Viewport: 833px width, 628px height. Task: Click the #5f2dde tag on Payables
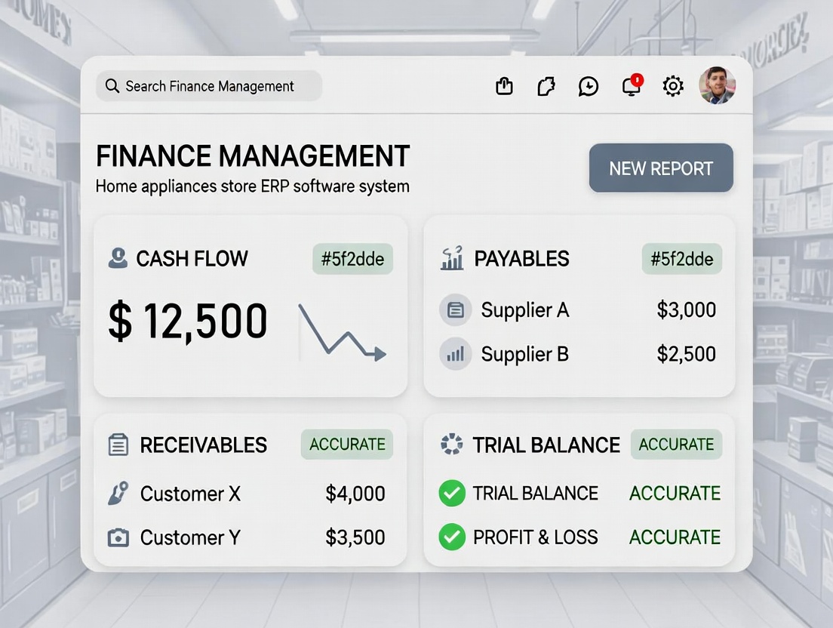pyautogui.click(x=681, y=259)
